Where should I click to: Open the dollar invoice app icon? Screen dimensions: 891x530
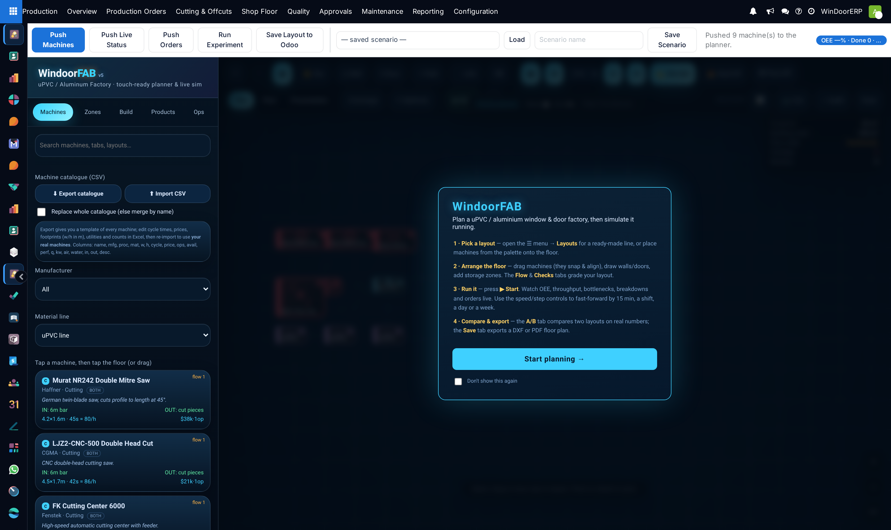14,361
